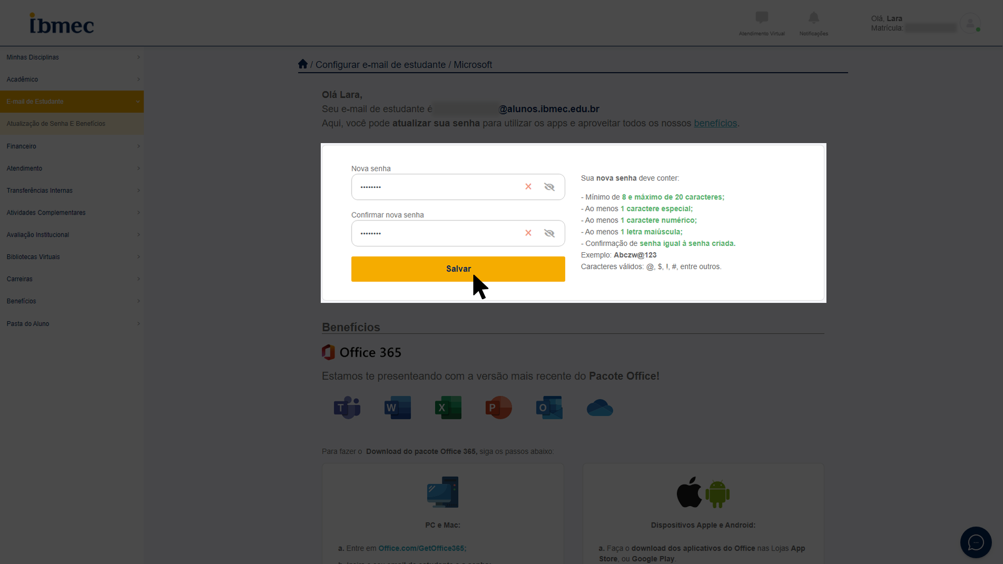
Task: Select Atualização de Senha E Benefícios item
Action: point(56,124)
